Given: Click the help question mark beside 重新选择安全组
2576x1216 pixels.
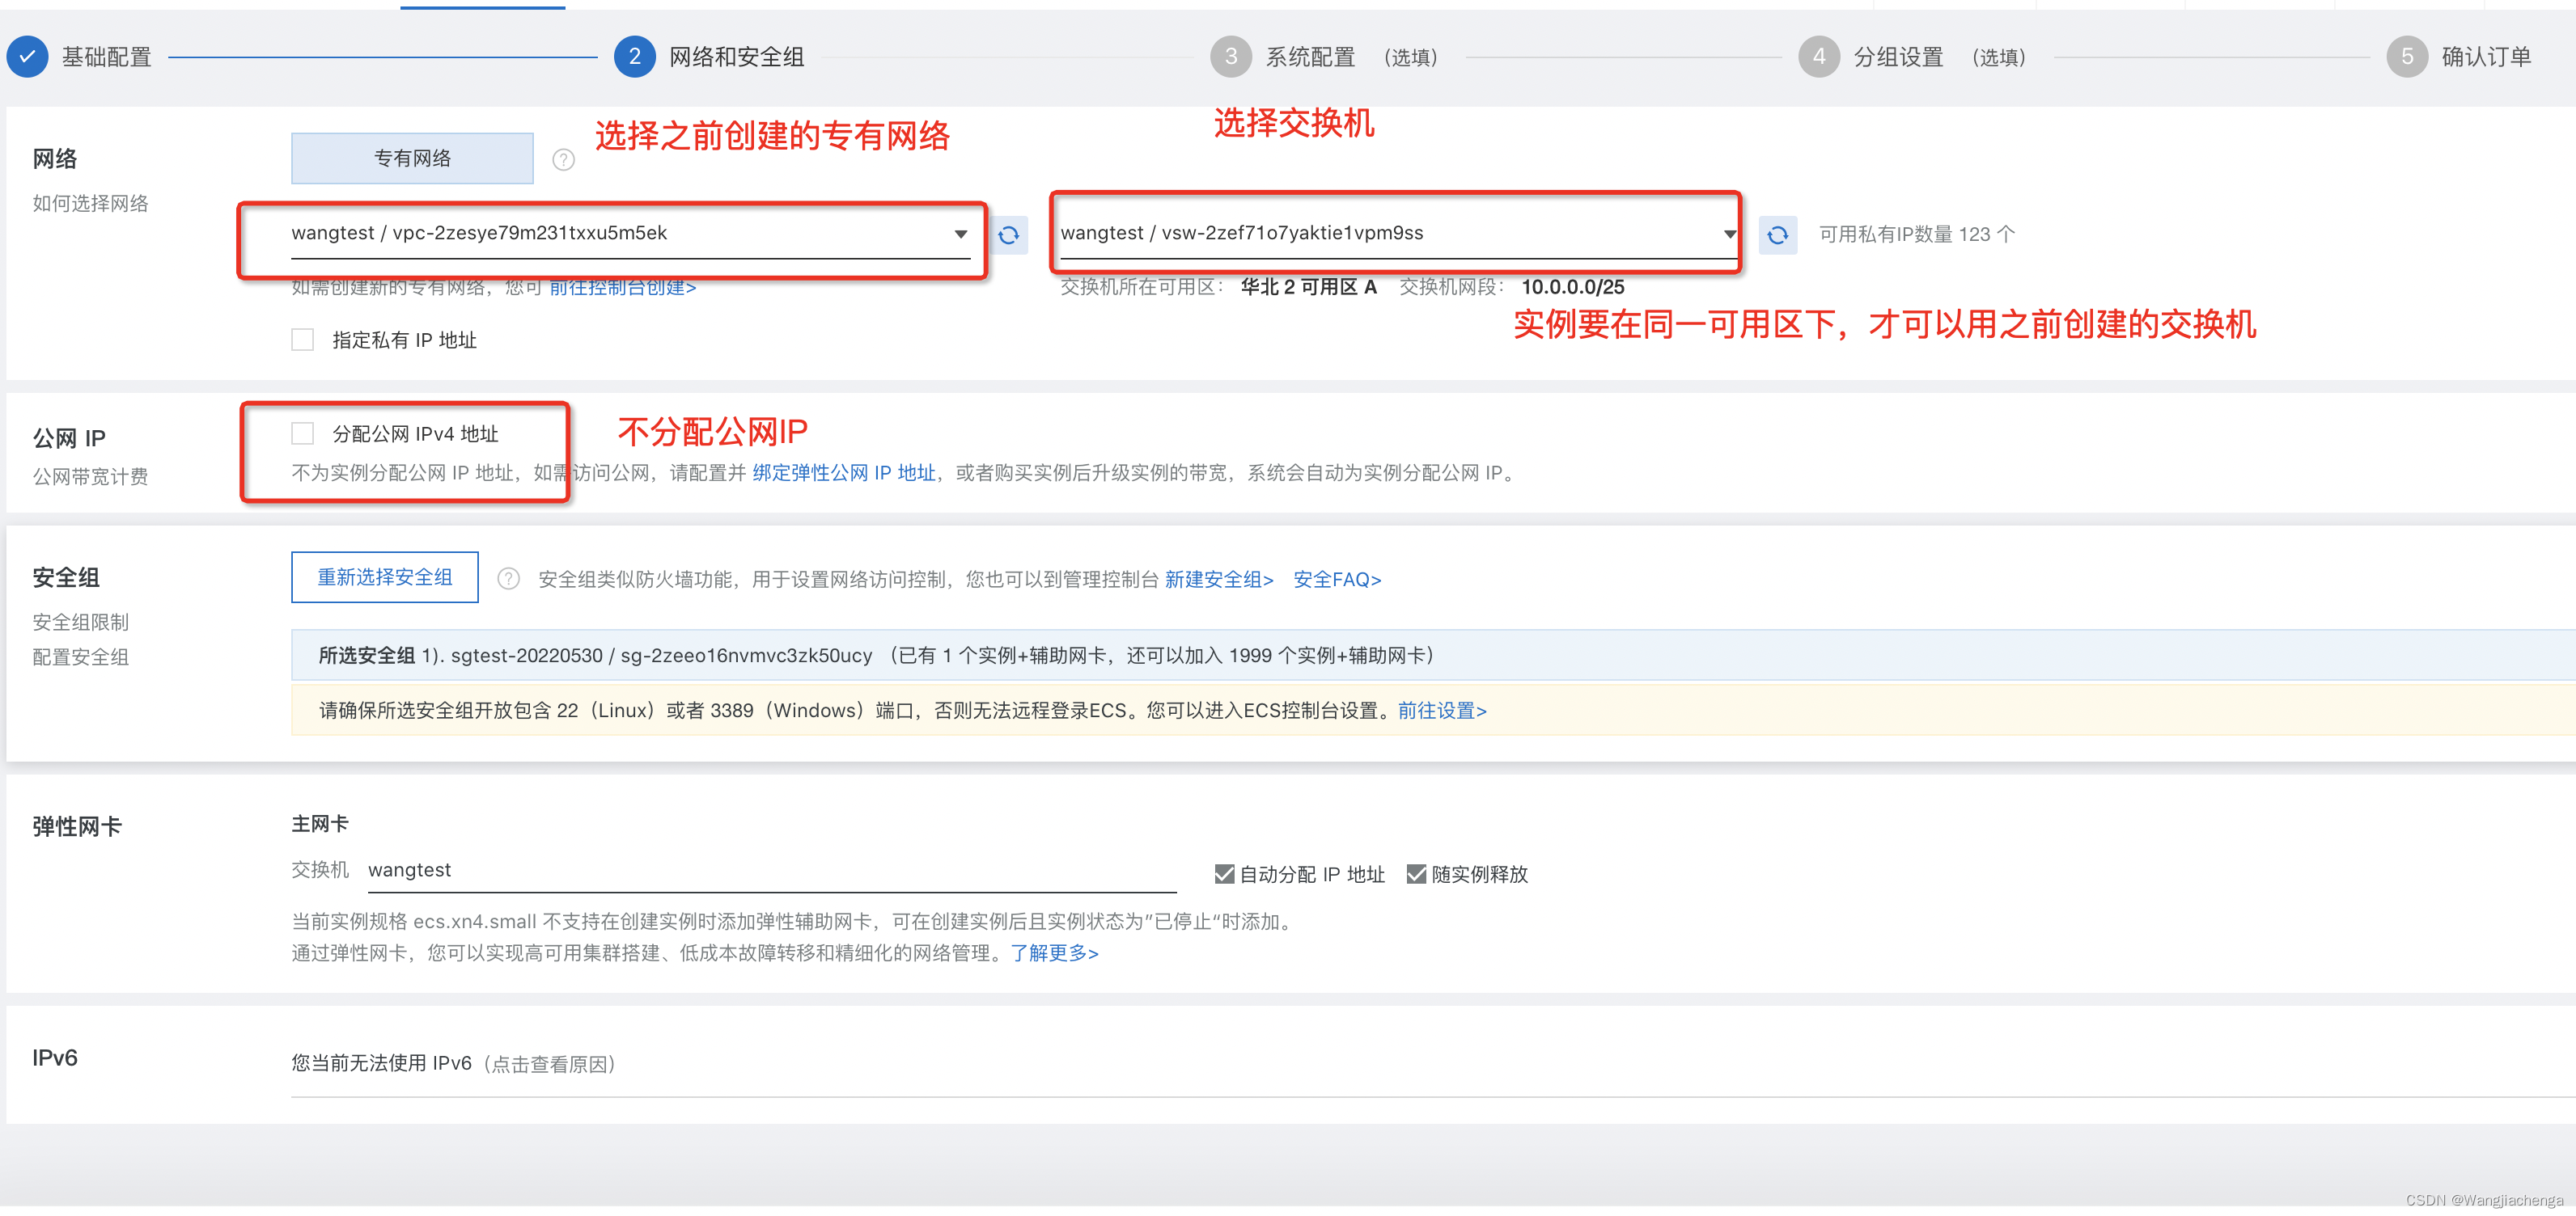Looking at the screenshot, I should pos(508,579).
